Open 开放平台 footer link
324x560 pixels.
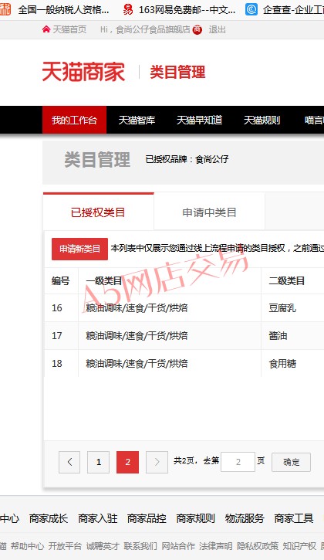click(65, 546)
